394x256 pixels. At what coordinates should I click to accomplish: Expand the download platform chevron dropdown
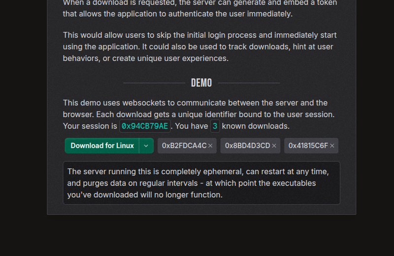click(146, 146)
